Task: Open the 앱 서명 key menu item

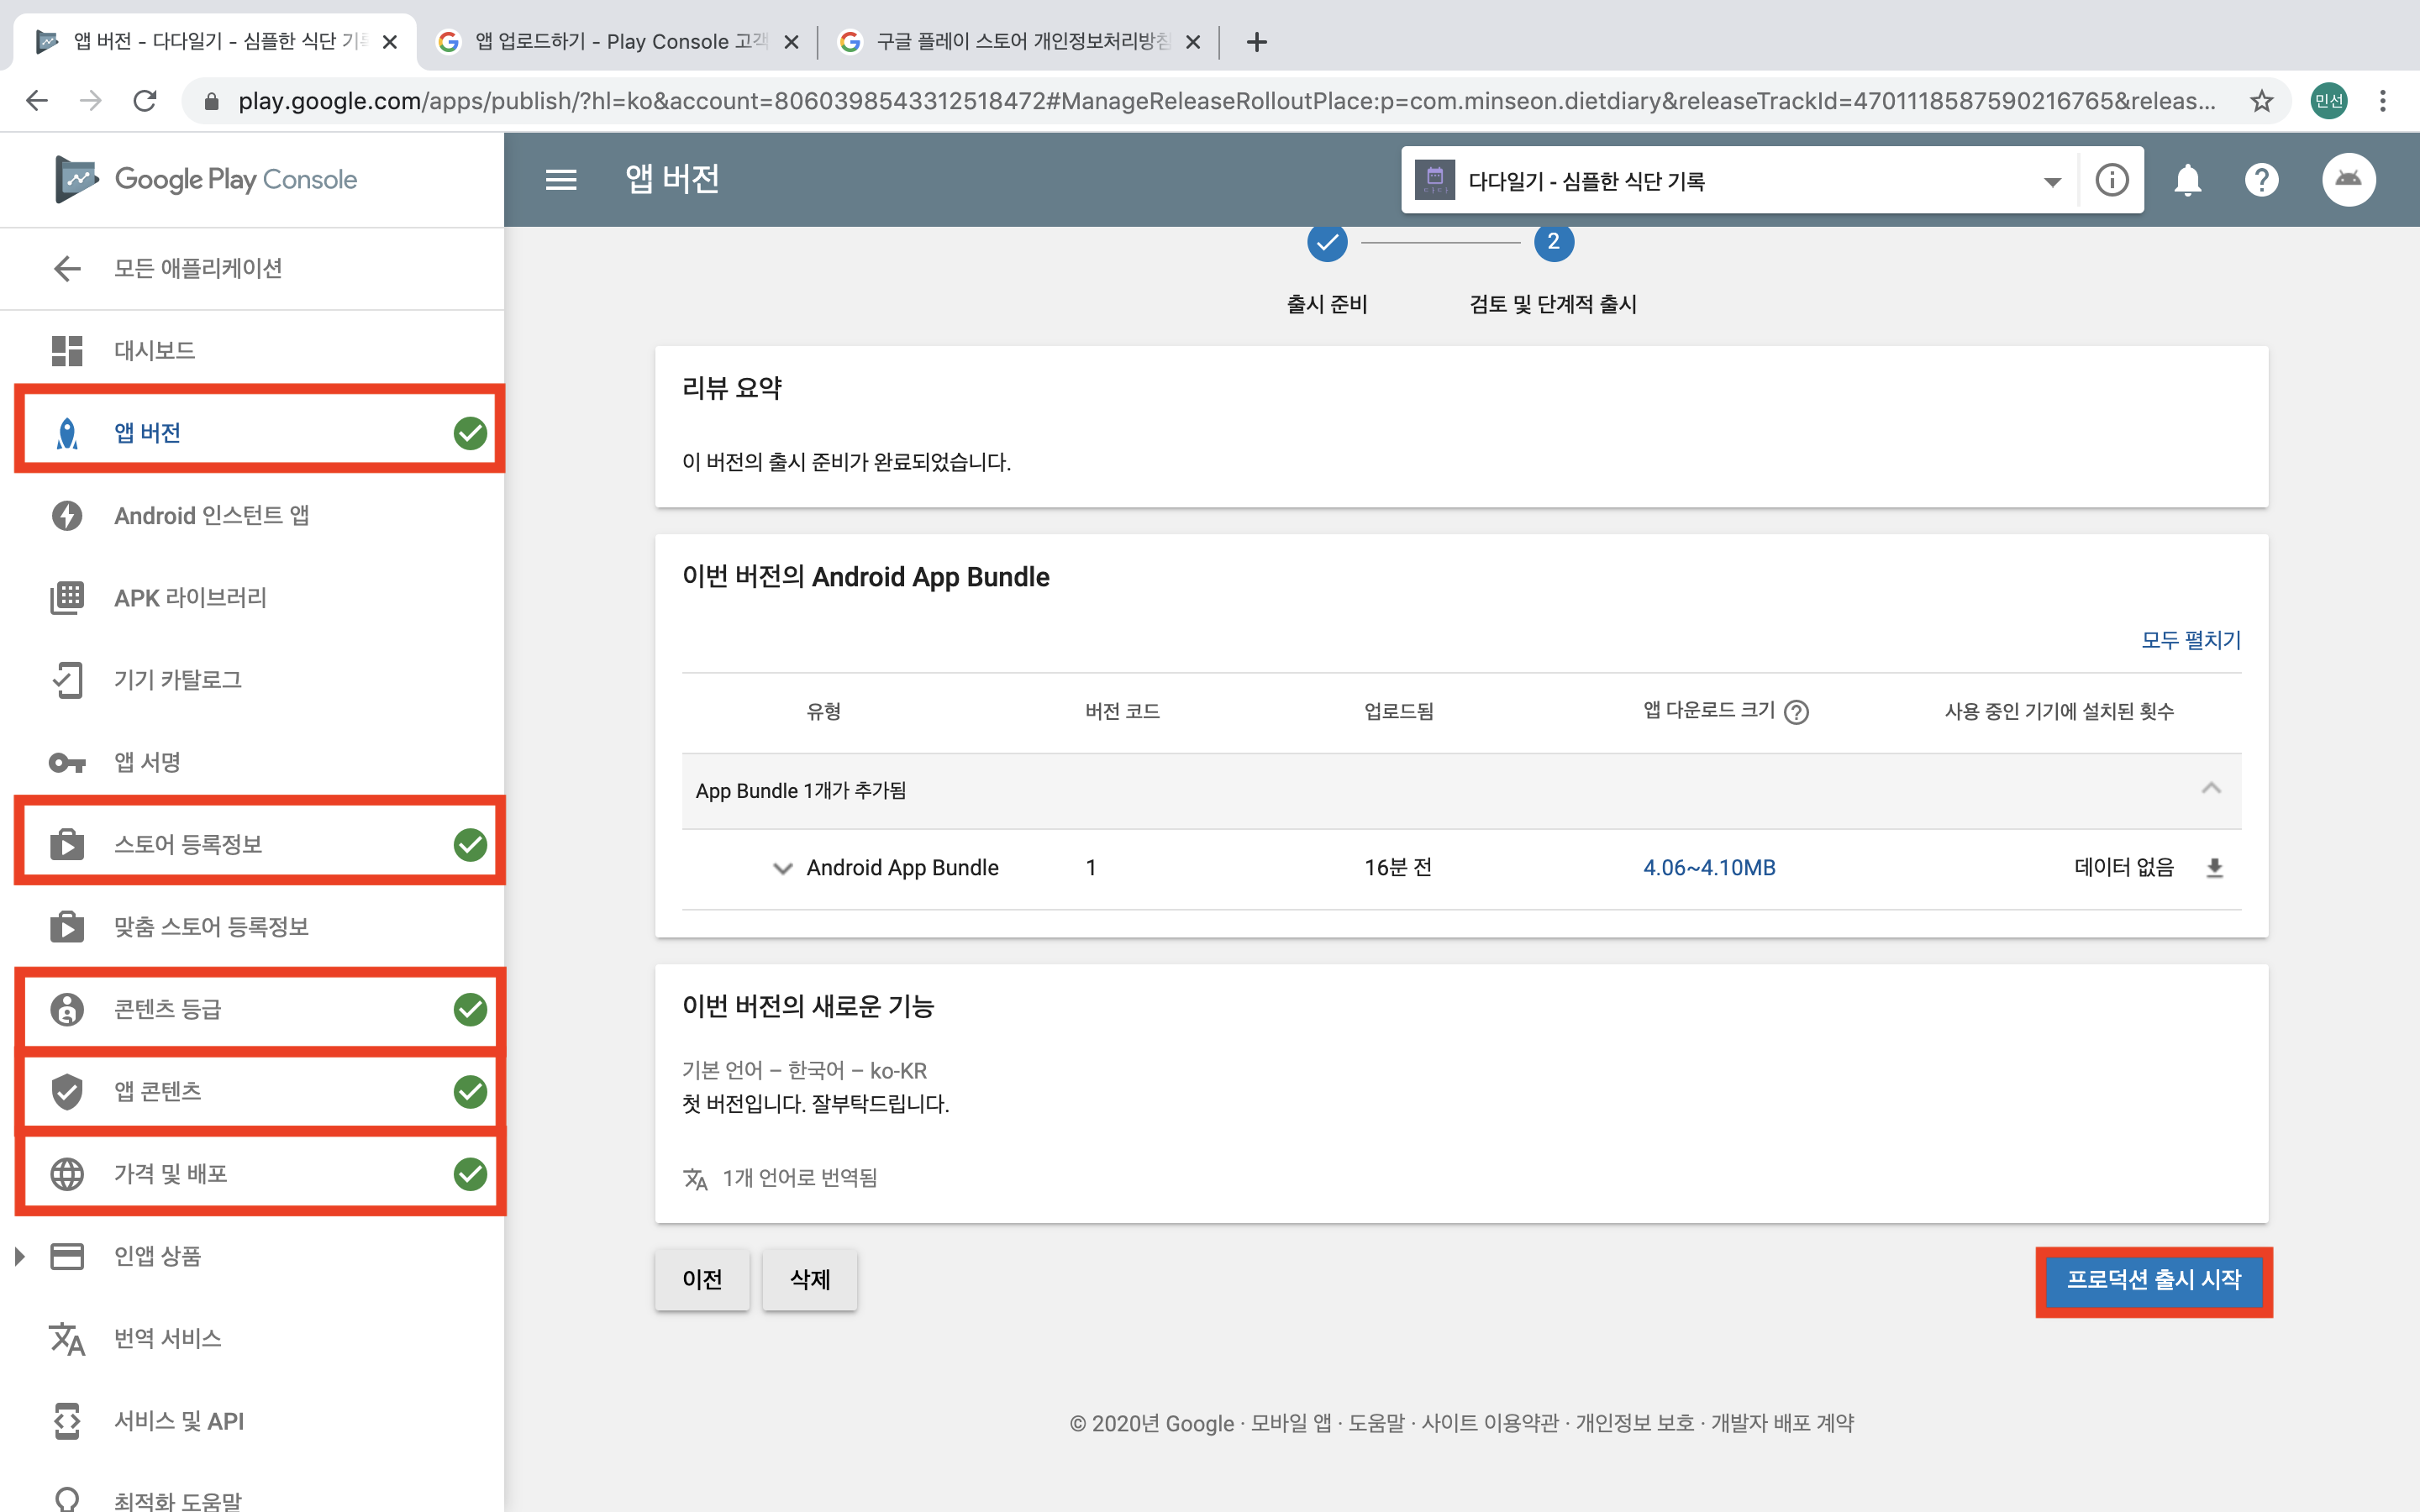Action: [147, 762]
